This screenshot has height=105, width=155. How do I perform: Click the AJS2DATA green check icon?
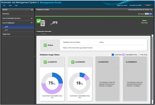point(45,62)
